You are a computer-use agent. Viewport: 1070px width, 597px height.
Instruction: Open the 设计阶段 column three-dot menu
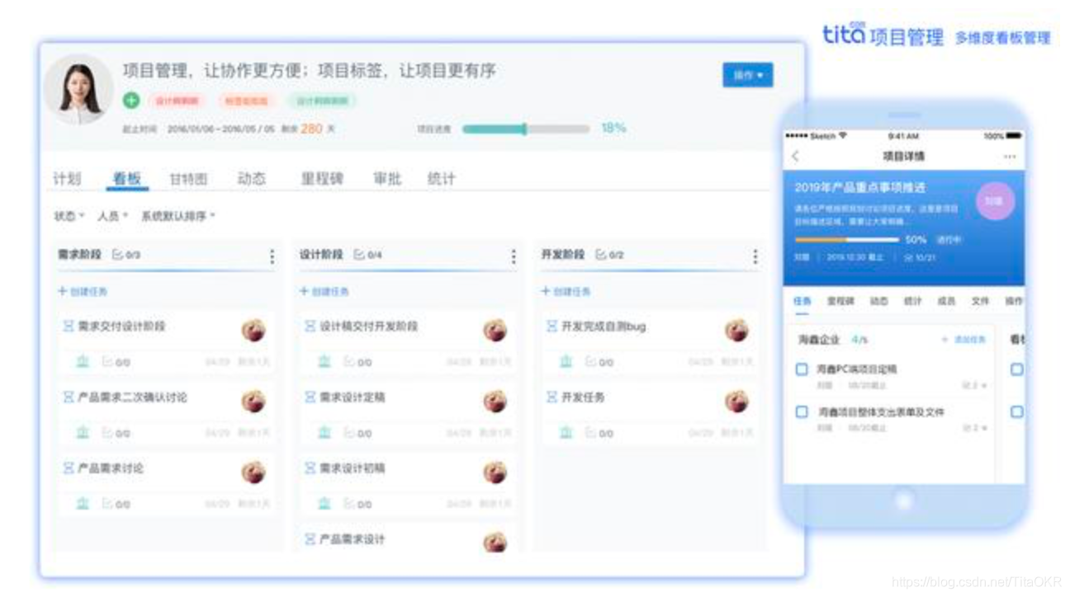(x=514, y=257)
